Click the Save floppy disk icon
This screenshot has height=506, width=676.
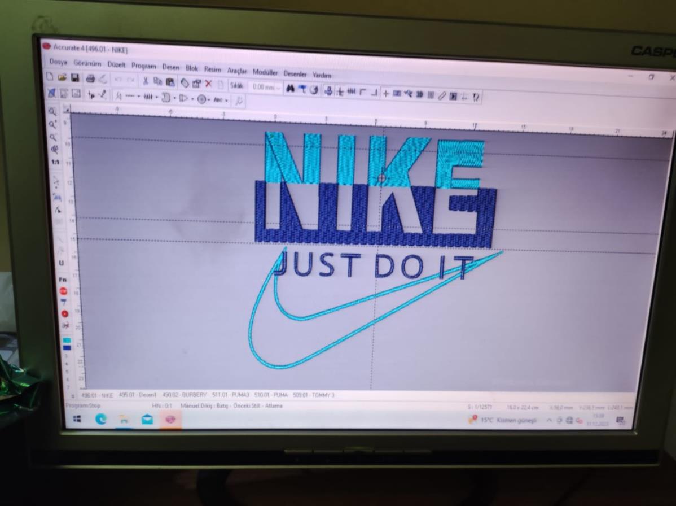pyautogui.click(x=75, y=78)
